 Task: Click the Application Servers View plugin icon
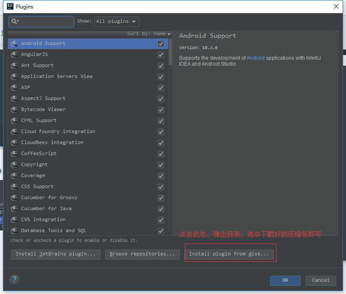[x=14, y=77]
